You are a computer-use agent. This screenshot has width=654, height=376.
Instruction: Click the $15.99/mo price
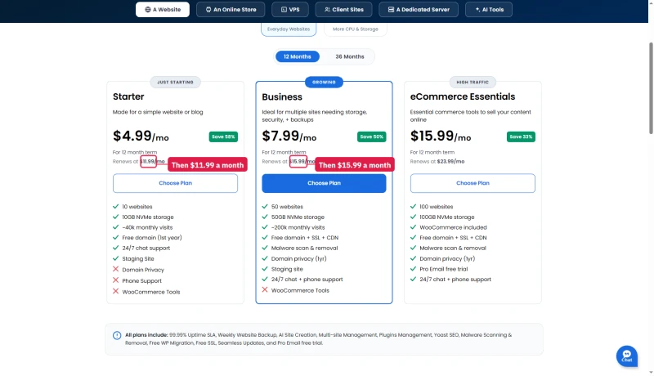click(x=441, y=136)
